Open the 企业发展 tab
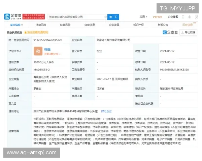The image size is (202, 161). [x=114, y=25]
